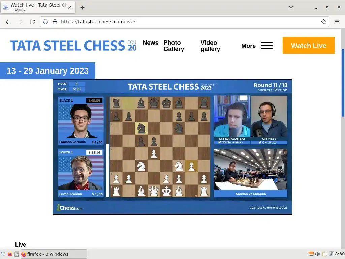Click the white rook on h1
This screenshot has height=259, width=345.
pyautogui.click(x=204, y=191)
